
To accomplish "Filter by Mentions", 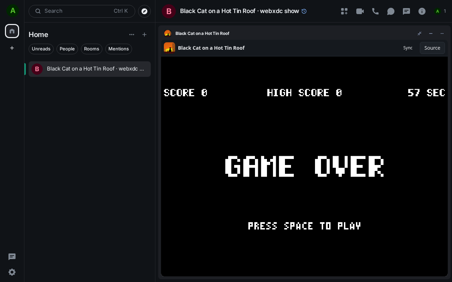I will click(x=119, y=49).
